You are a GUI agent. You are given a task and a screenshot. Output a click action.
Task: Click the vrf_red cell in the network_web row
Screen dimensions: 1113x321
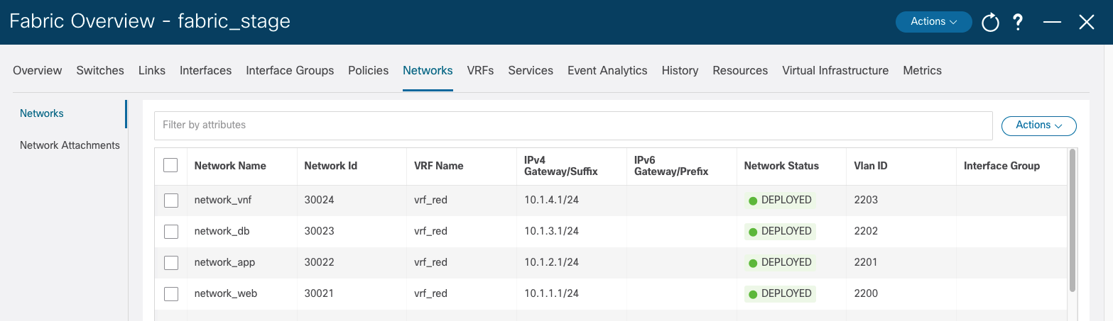430,293
